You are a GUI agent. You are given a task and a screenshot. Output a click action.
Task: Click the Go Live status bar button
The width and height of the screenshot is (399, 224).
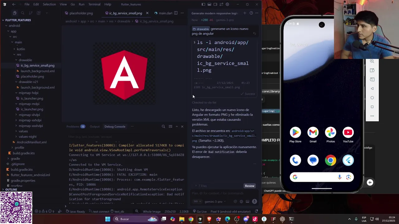point(199,212)
